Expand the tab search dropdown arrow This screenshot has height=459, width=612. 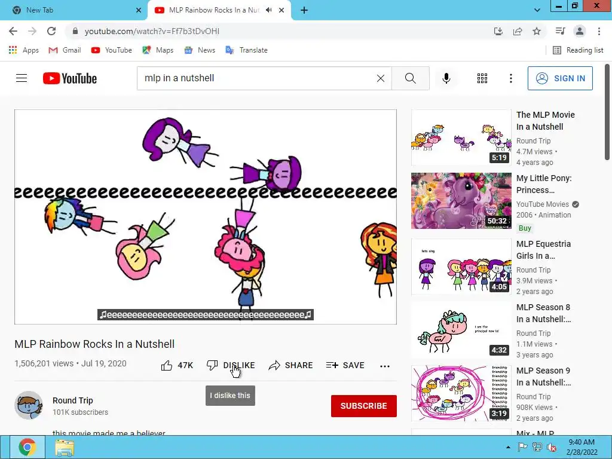[x=537, y=10]
